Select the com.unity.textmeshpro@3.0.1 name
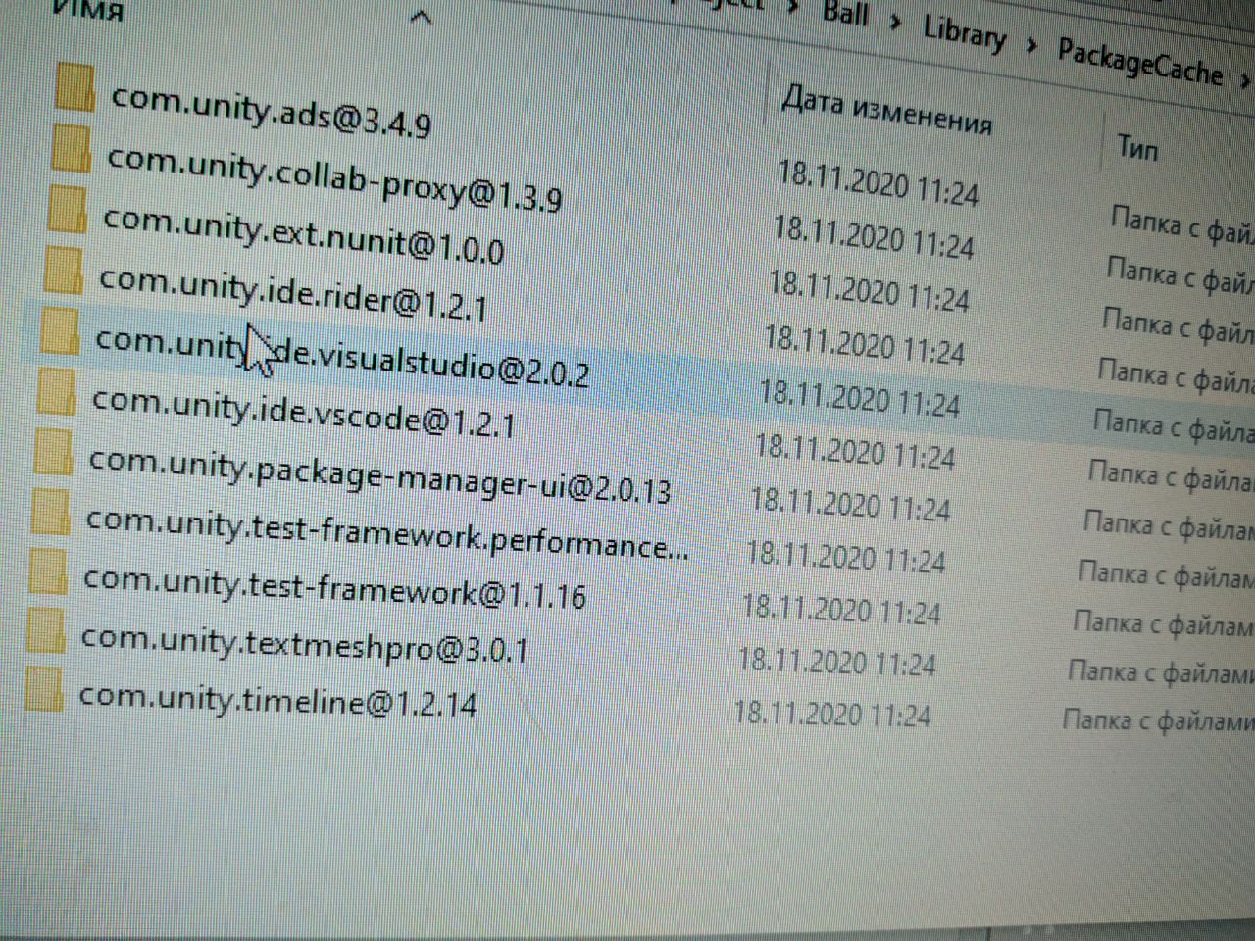The width and height of the screenshot is (1255, 941). coord(304,643)
